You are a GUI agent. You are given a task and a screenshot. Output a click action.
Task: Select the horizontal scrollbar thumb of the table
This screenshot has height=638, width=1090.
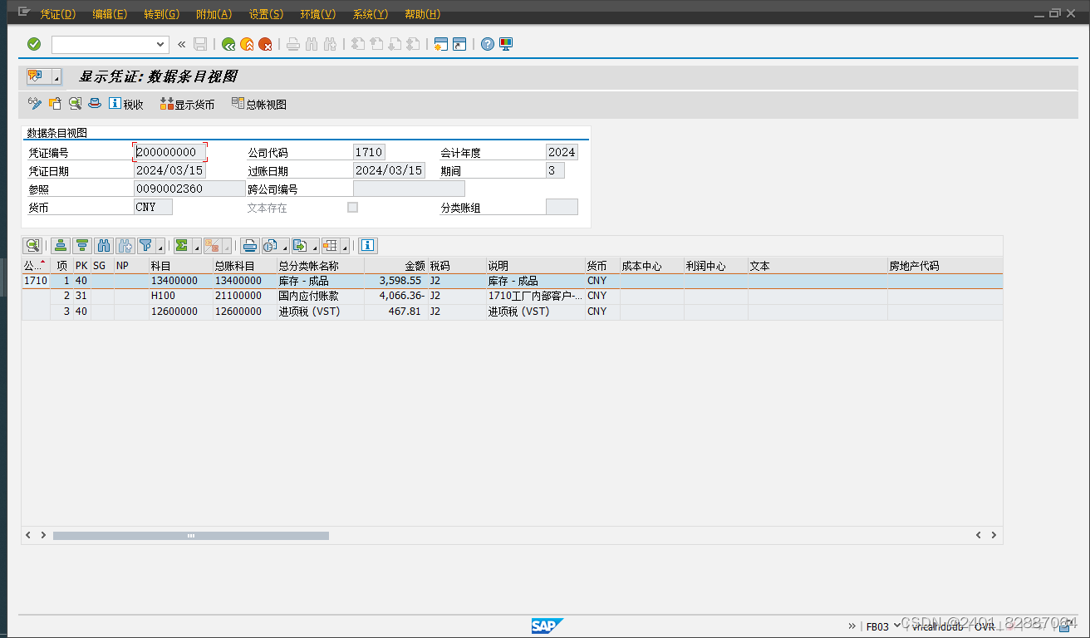tap(191, 536)
